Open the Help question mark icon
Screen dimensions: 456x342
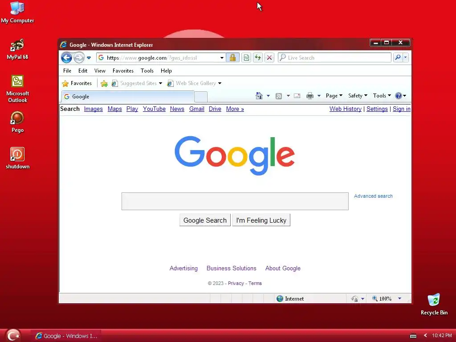[x=399, y=96]
